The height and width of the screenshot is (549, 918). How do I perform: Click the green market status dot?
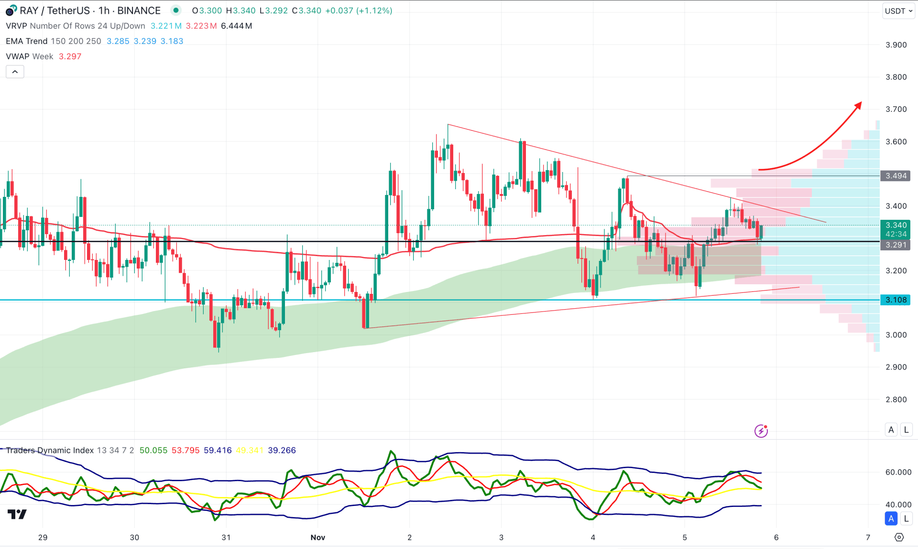click(176, 10)
